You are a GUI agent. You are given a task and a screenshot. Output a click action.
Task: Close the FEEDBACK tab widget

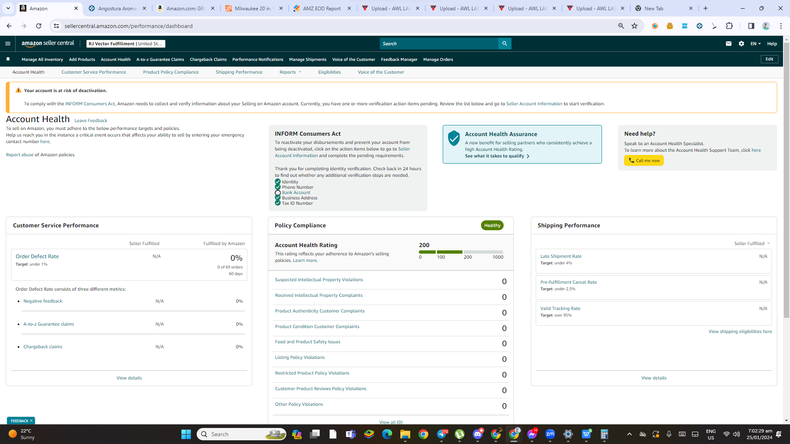[31, 421]
